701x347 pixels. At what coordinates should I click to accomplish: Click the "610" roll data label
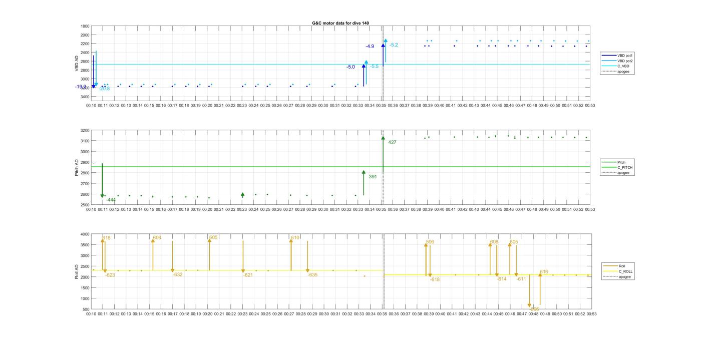click(x=295, y=238)
